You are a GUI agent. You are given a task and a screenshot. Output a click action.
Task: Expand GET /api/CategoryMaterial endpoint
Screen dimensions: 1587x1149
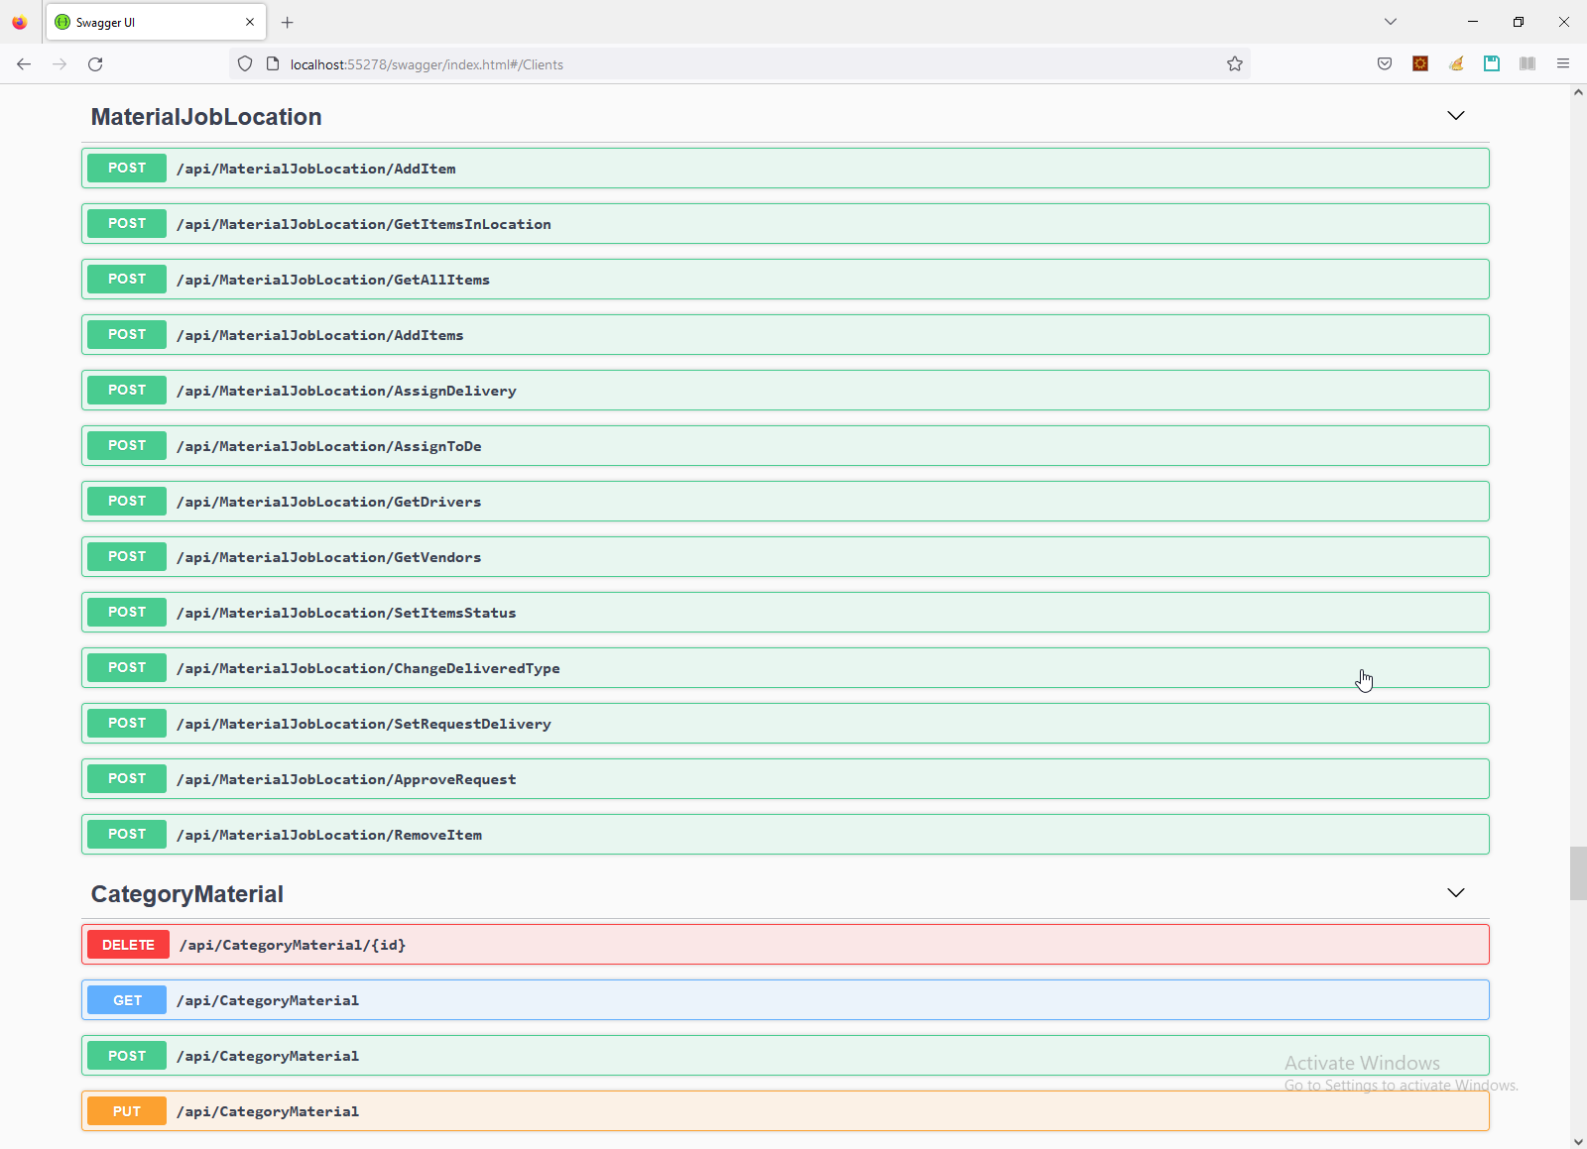click(x=786, y=1000)
